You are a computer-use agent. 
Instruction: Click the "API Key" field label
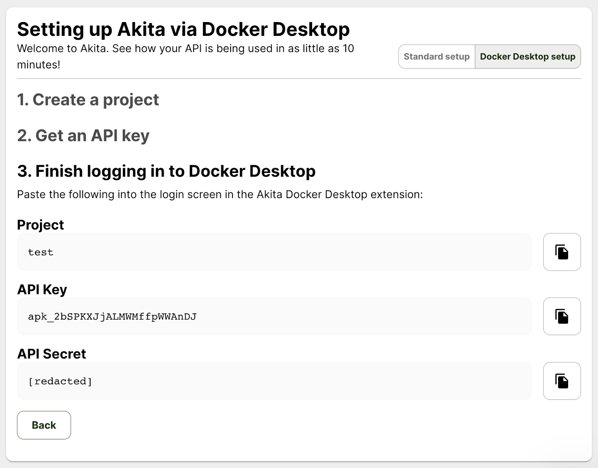click(x=42, y=290)
